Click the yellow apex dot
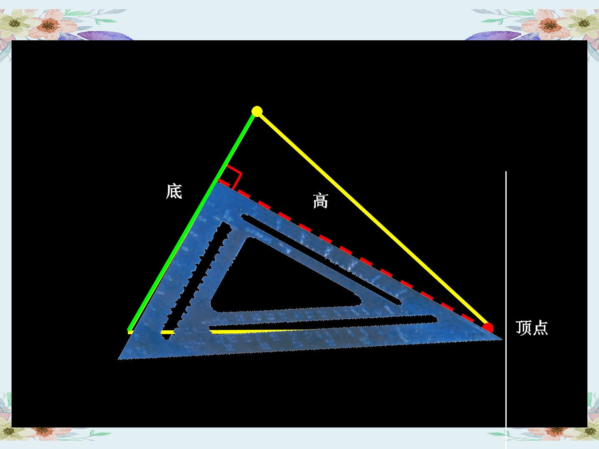This screenshot has width=599, height=449. pos(257,111)
